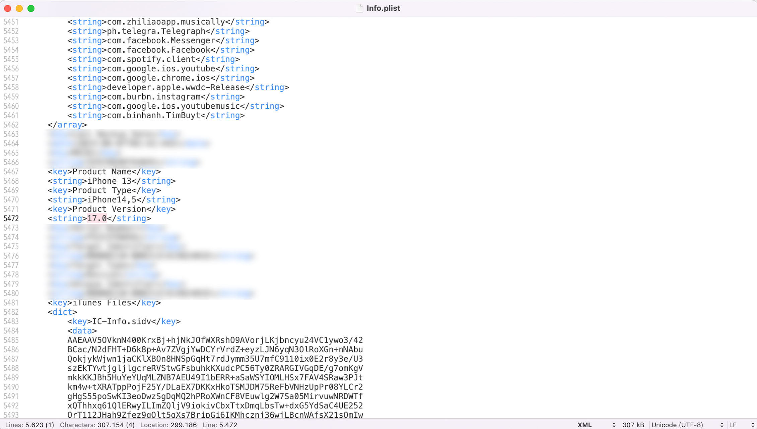Click line number 5451 in the gutter
Viewport: 757px width, 429px height.
(11, 22)
